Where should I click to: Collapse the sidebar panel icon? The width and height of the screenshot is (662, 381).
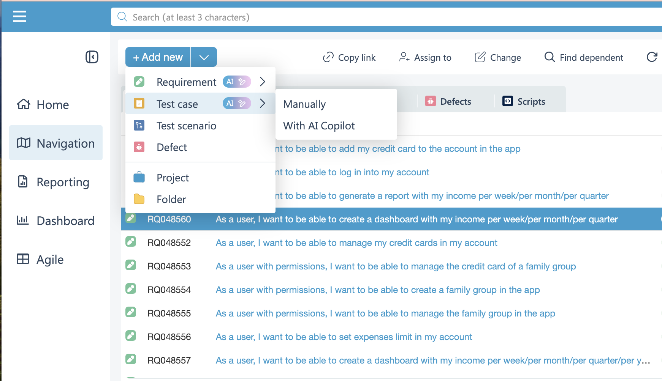pyautogui.click(x=92, y=57)
